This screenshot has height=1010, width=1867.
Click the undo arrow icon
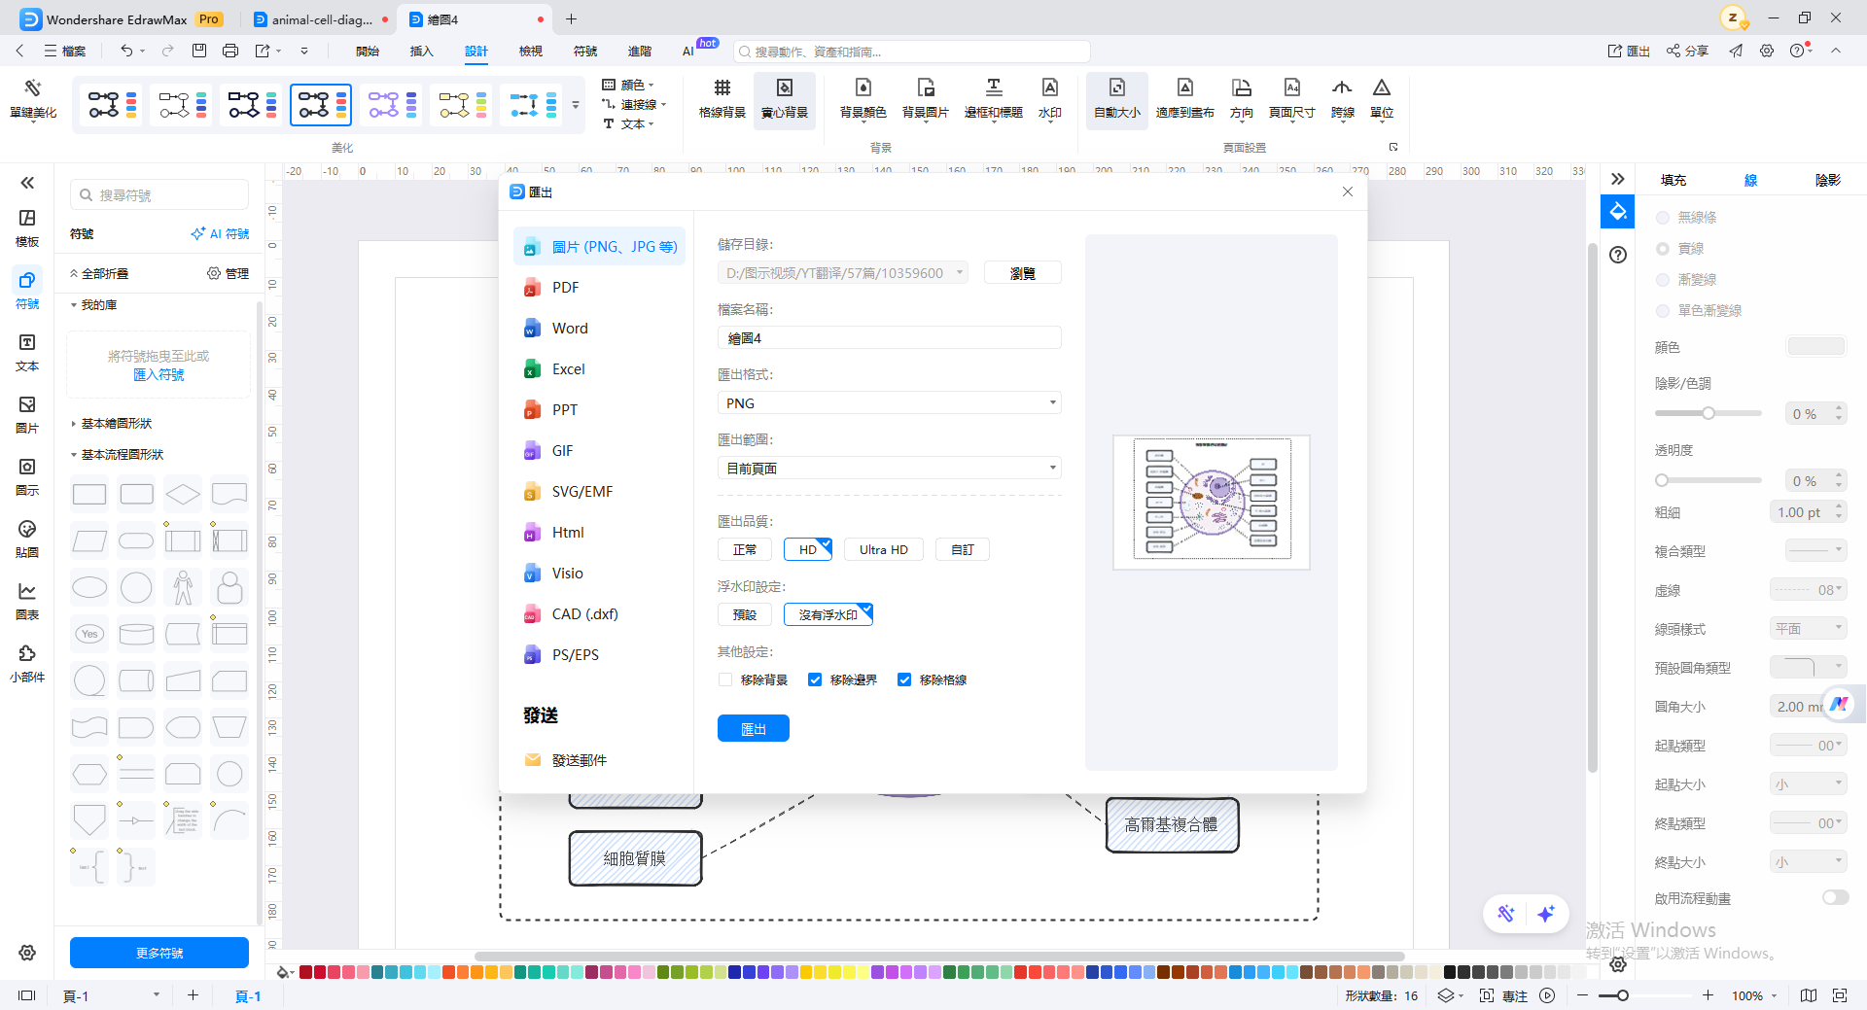[x=126, y=51]
